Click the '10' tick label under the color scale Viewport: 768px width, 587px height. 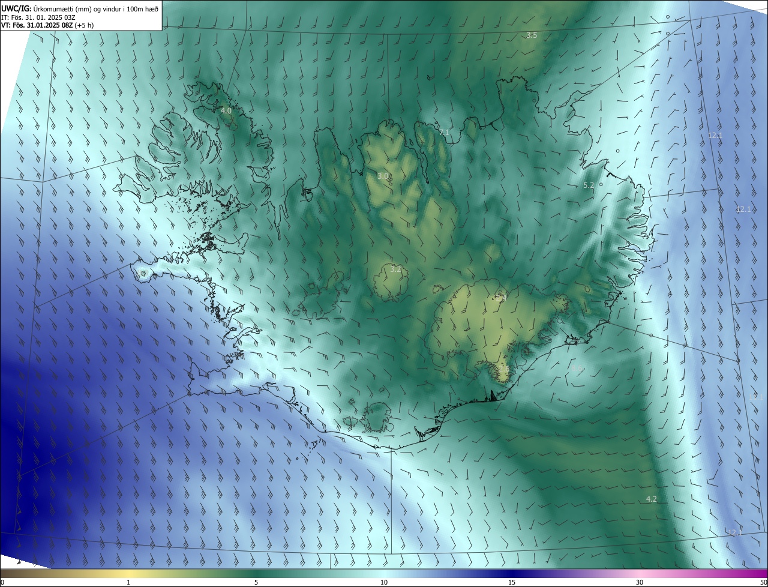click(x=384, y=582)
